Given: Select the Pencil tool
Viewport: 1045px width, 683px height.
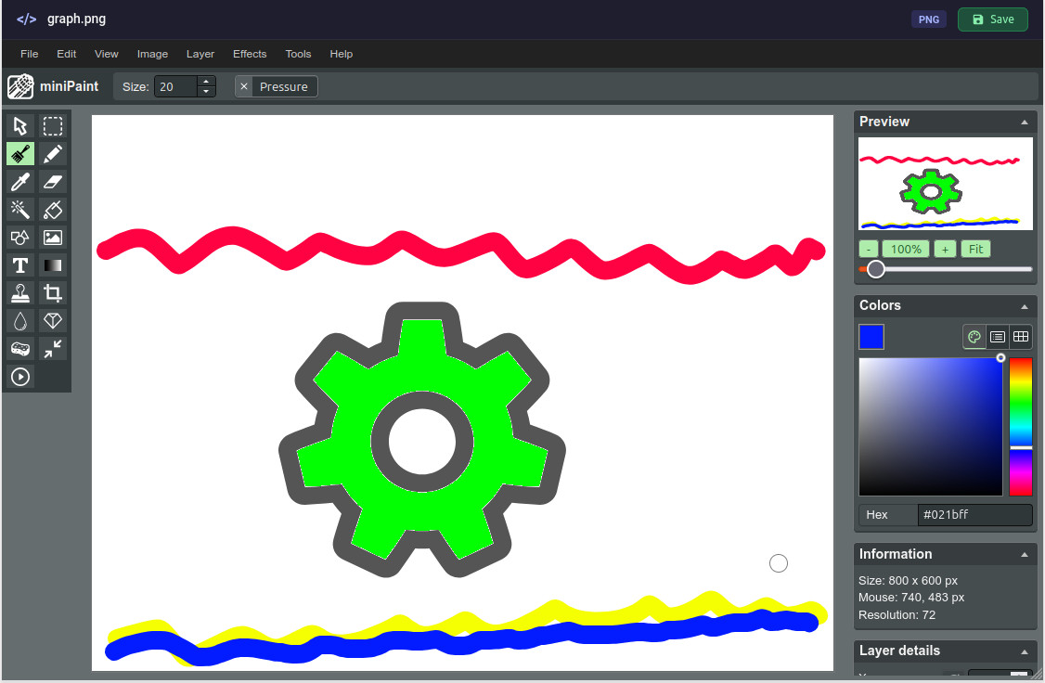Looking at the screenshot, I should [53, 154].
